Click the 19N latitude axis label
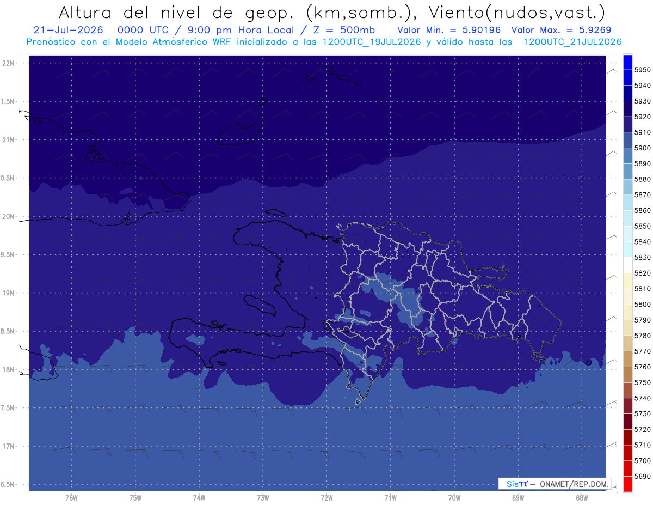 coord(9,293)
